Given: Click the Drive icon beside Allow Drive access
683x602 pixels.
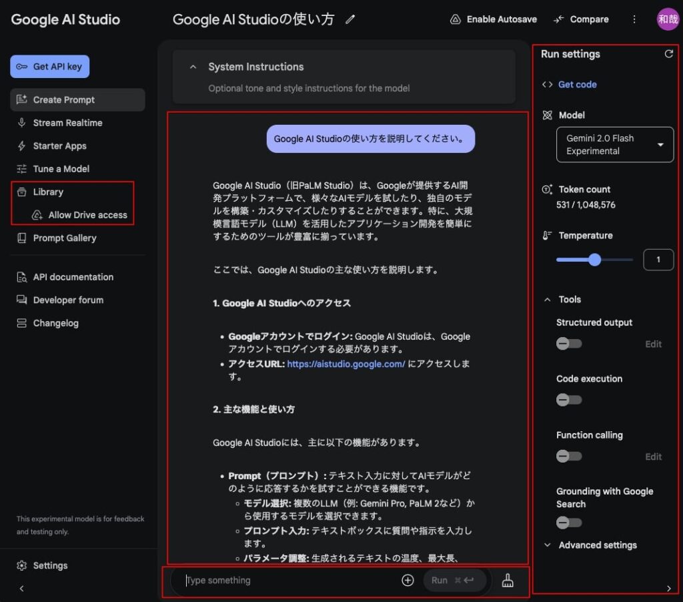Looking at the screenshot, I should 37,215.
